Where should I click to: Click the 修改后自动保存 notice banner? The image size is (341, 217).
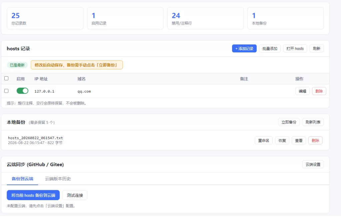pos(77,65)
